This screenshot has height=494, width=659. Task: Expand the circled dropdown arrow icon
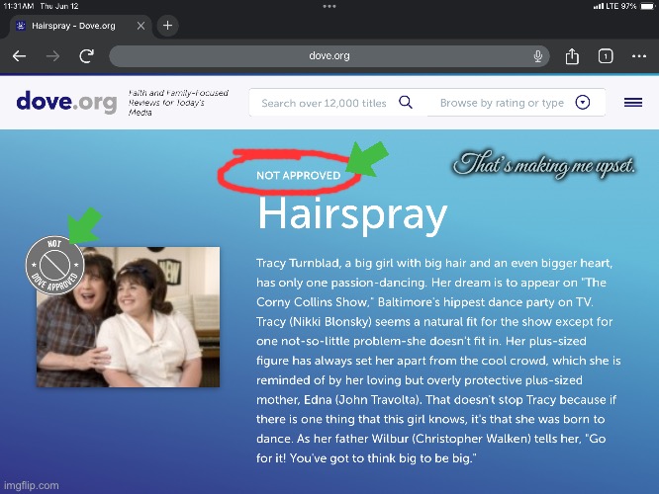tap(583, 102)
